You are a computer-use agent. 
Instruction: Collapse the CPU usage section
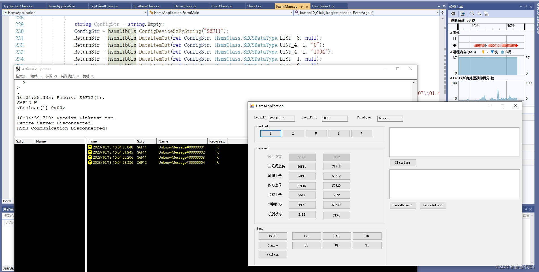click(451, 78)
